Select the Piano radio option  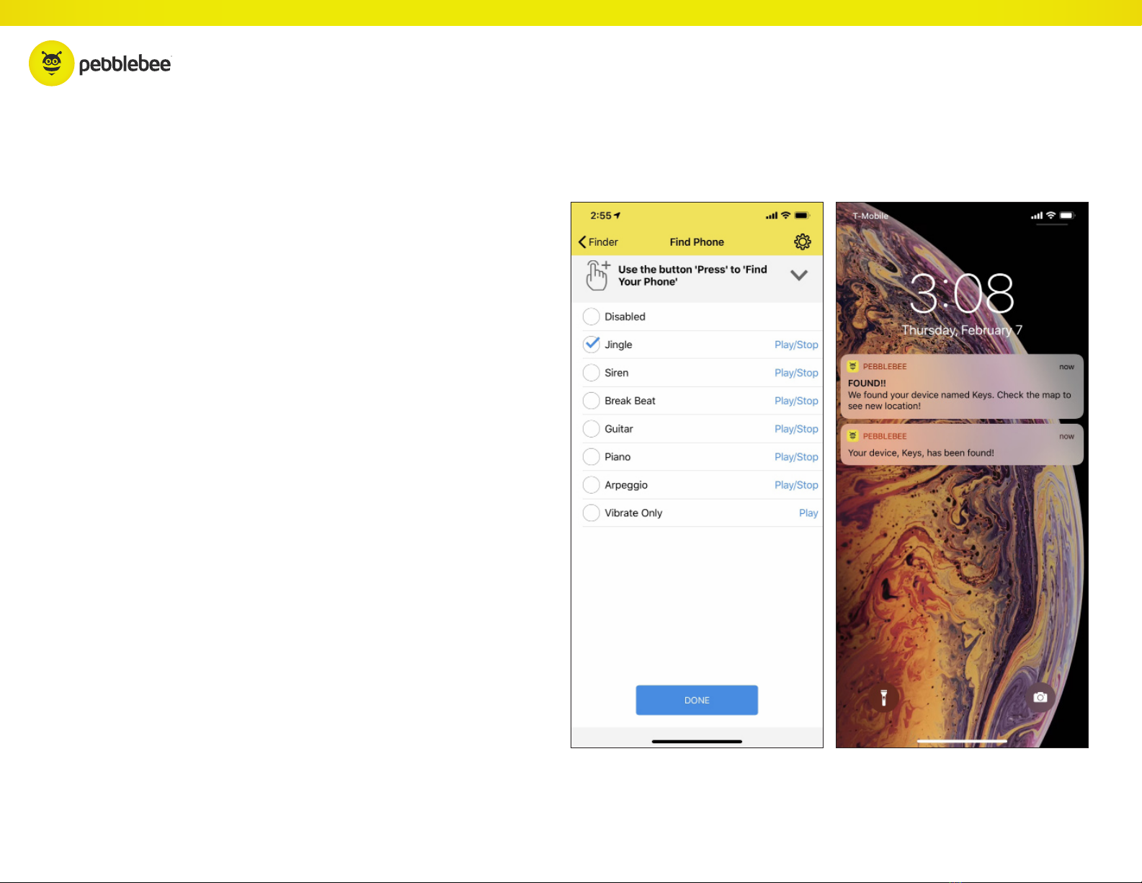(591, 457)
